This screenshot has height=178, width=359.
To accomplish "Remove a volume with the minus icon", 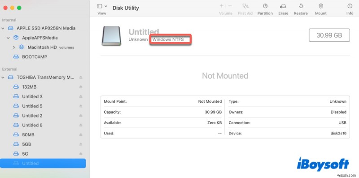I will [230, 6].
